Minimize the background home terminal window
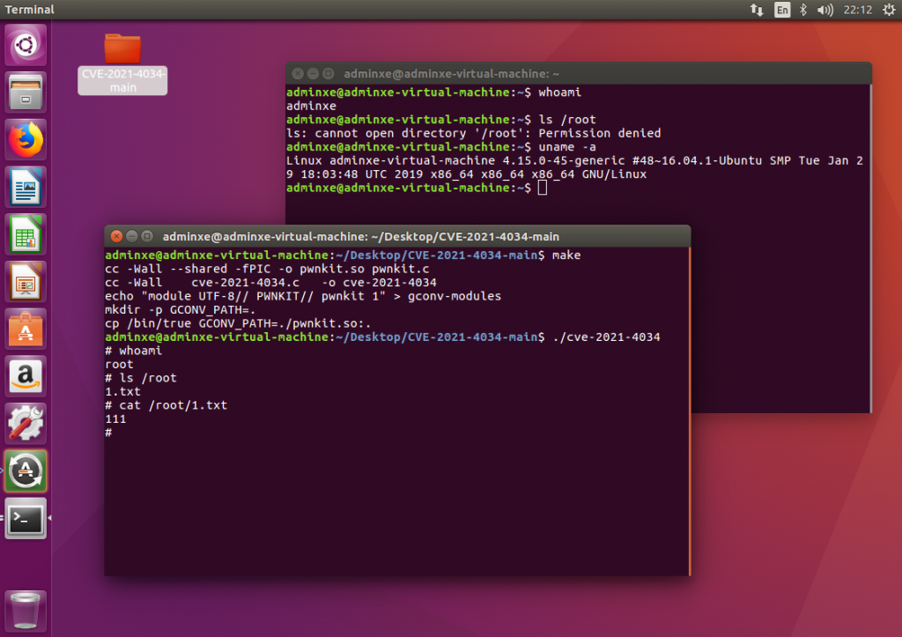This screenshot has height=637, width=902. pyautogui.click(x=313, y=74)
